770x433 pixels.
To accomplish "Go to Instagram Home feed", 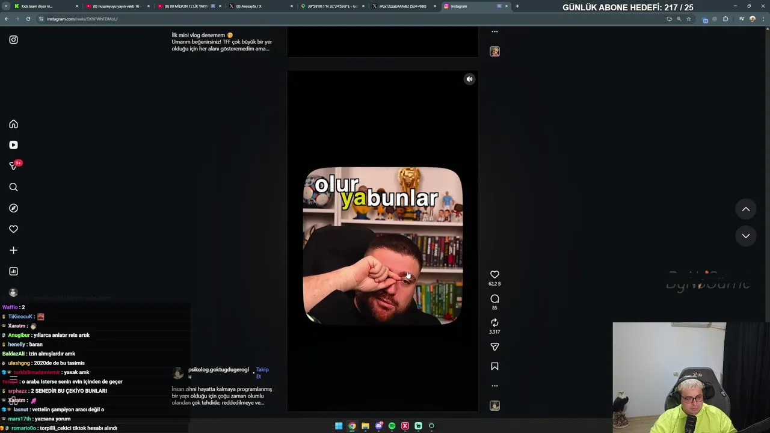I will pyautogui.click(x=13, y=124).
